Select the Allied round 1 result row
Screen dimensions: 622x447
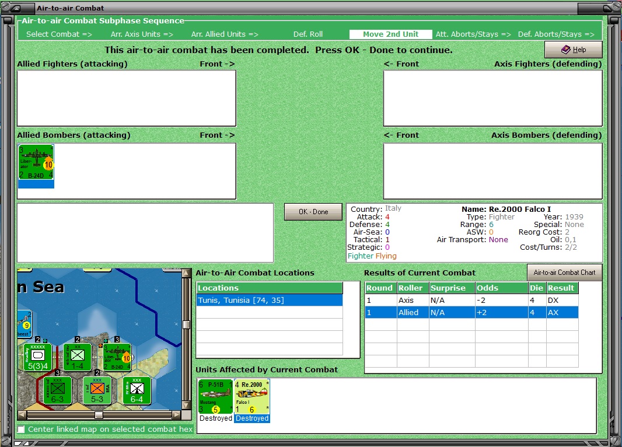coord(471,313)
